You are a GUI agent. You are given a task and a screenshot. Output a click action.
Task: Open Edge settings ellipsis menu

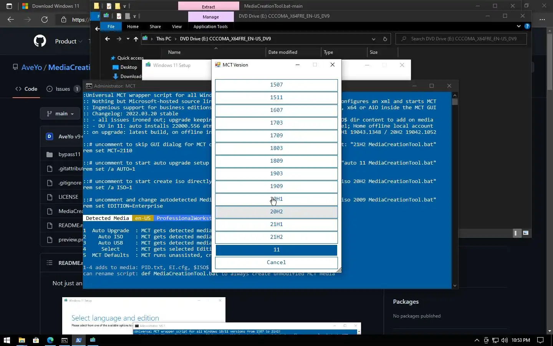pyautogui.click(x=542, y=20)
